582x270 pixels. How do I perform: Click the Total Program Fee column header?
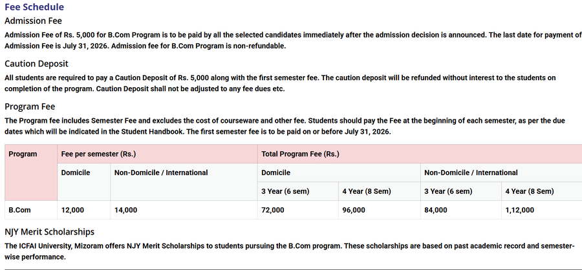pyautogui.click(x=300, y=154)
